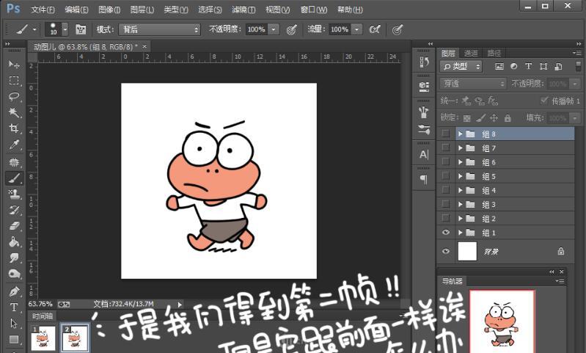
Task: Close the 动图儿 document tab
Action: tap(144, 46)
